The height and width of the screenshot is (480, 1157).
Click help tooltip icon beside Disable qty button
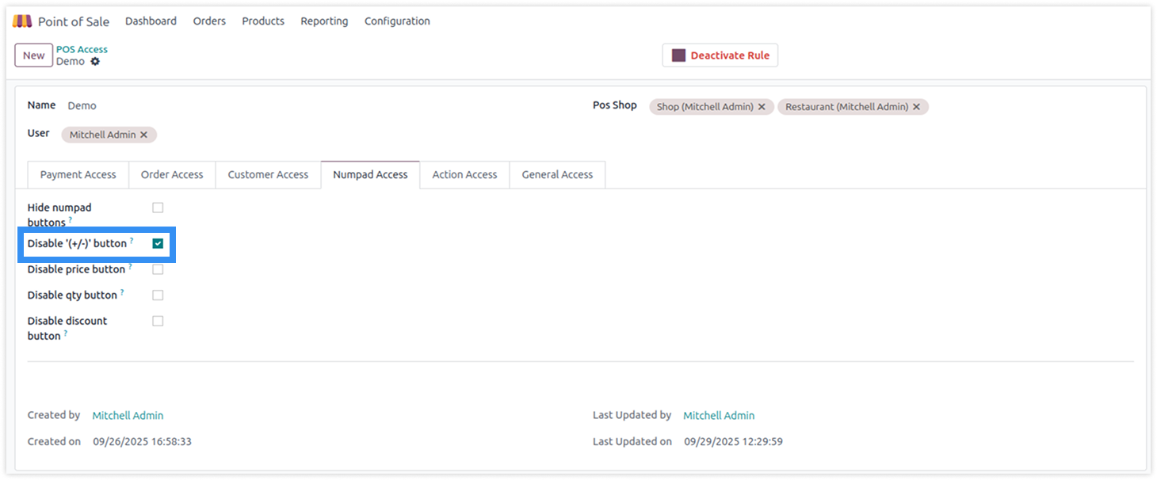point(122,292)
